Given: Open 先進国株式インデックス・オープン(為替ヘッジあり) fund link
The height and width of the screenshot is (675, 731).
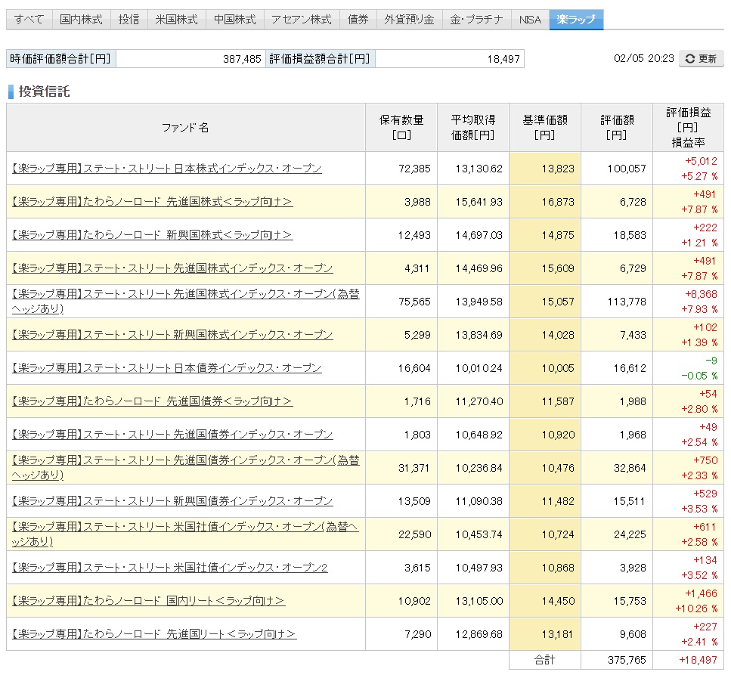Looking at the screenshot, I should pos(185,301).
